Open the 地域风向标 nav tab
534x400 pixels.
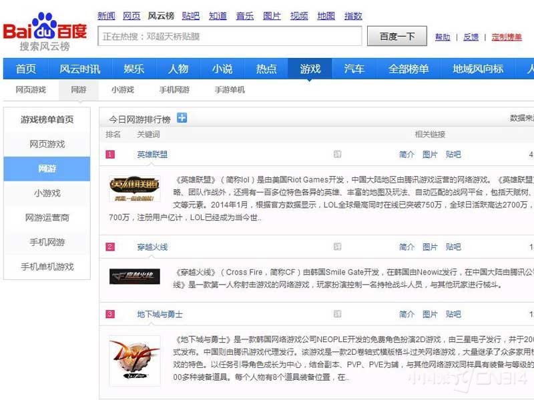point(478,69)
